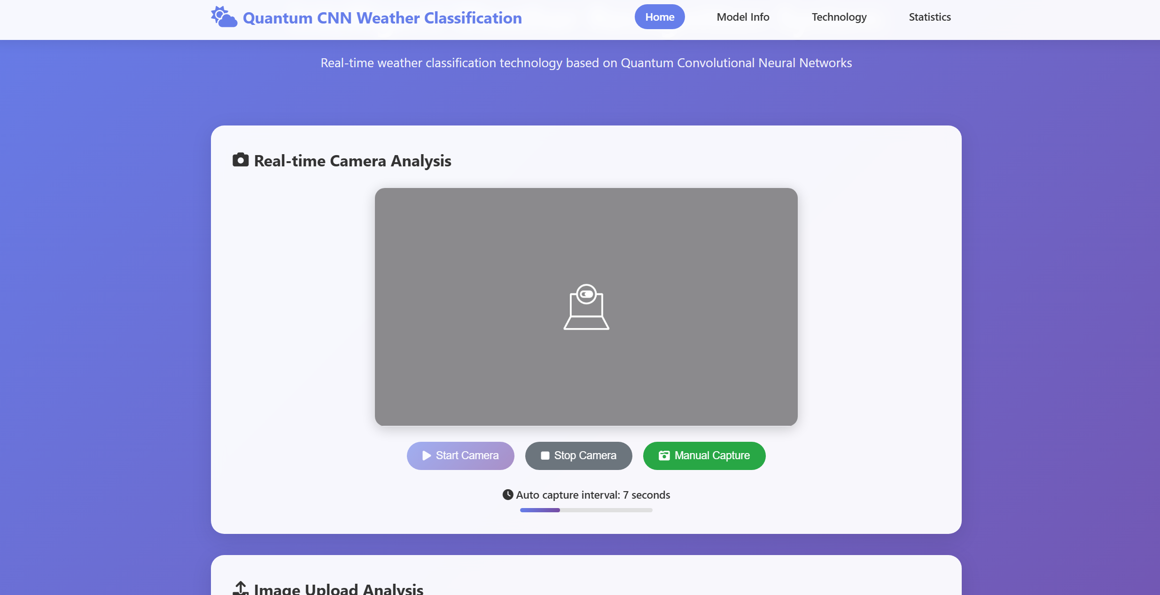Click the Image Upload Analysis heading

pyautogui.click(x=338, y=589)
